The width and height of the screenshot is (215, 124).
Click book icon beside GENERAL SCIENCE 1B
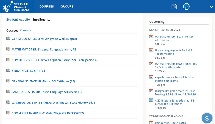(x=8, y=81)
